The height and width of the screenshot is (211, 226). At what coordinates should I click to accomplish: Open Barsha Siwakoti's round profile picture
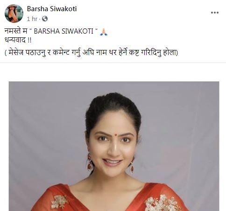[14, 14]
